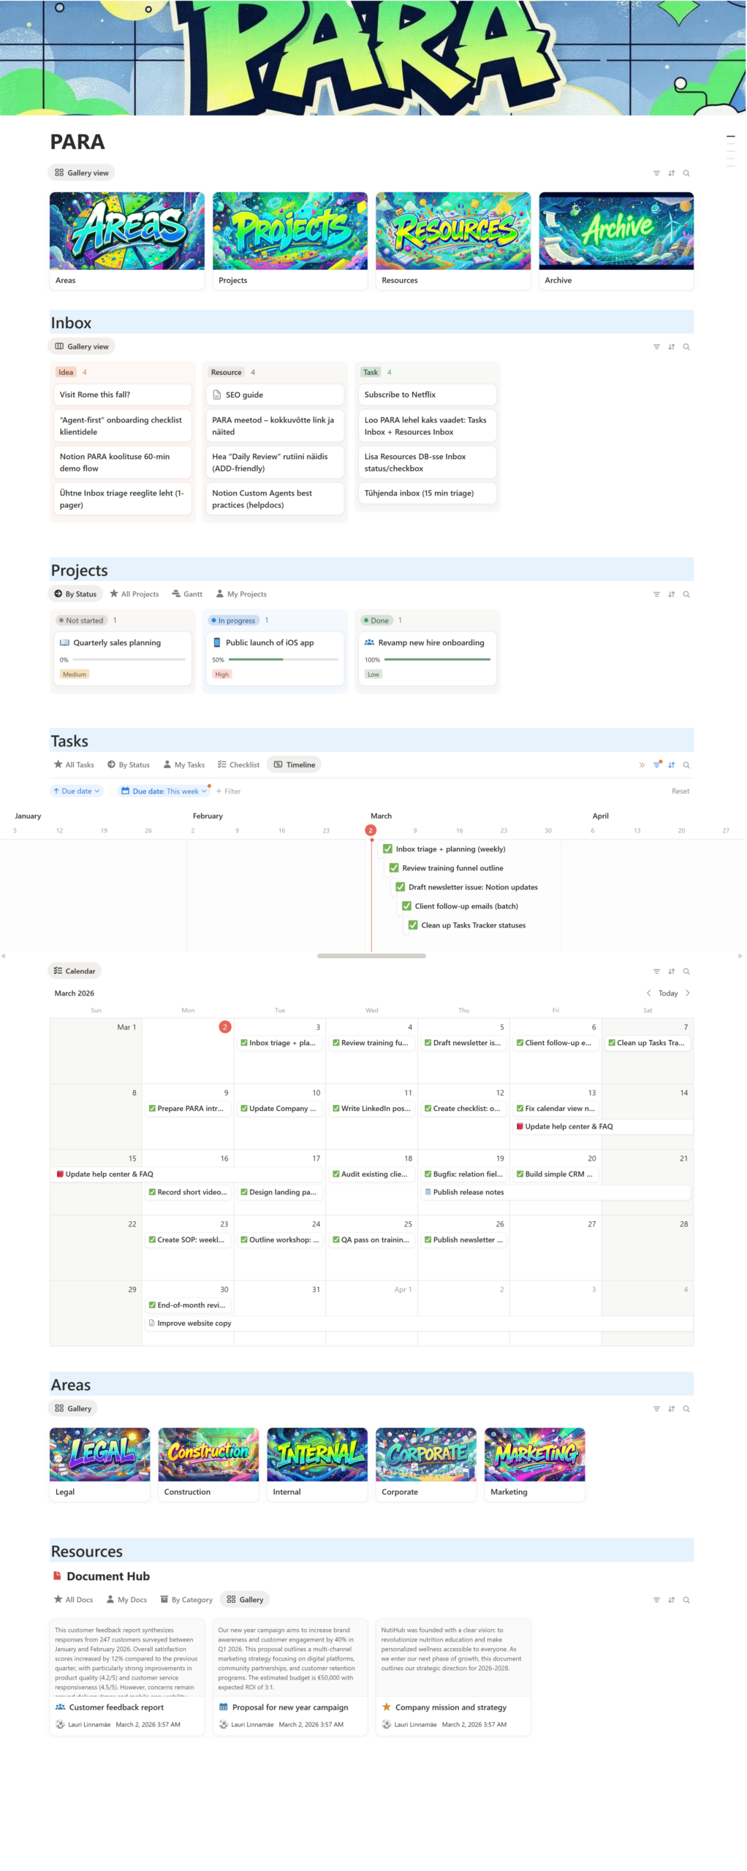This screenshot has height=1871, width=747.
Task: Toggle checkbox for Draft newsletter issue task
Action: pos(400,887)
